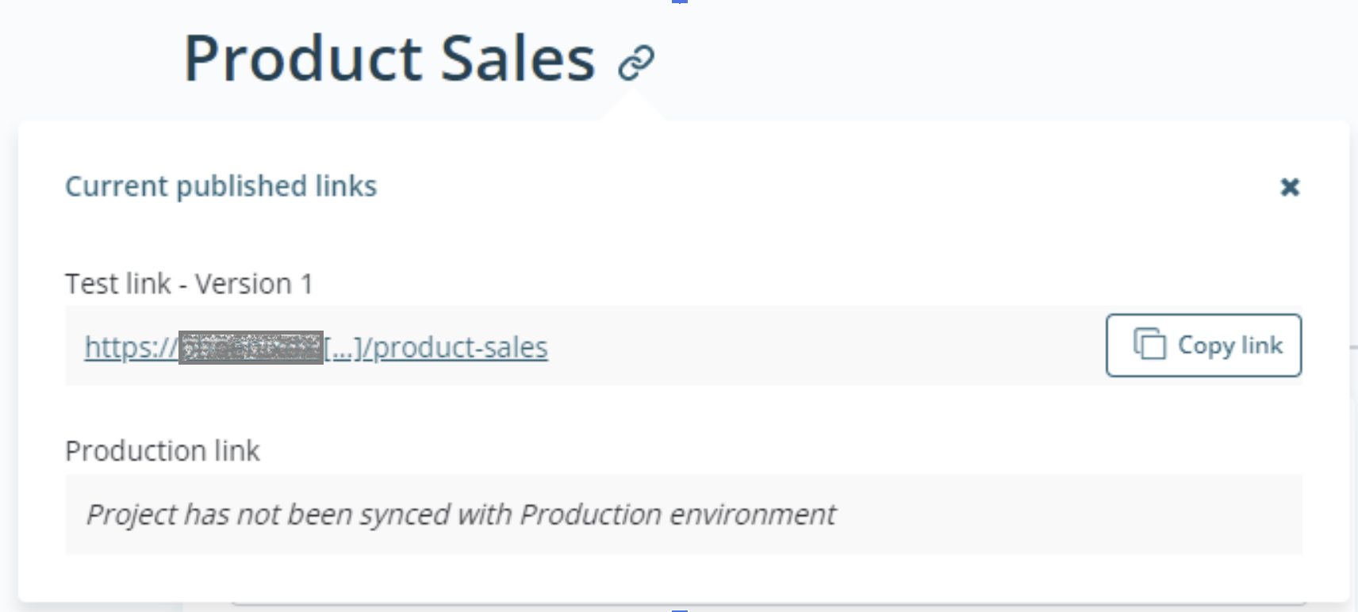Click the Current published links title
This screenshot has width=1358, height=612.
221,186
